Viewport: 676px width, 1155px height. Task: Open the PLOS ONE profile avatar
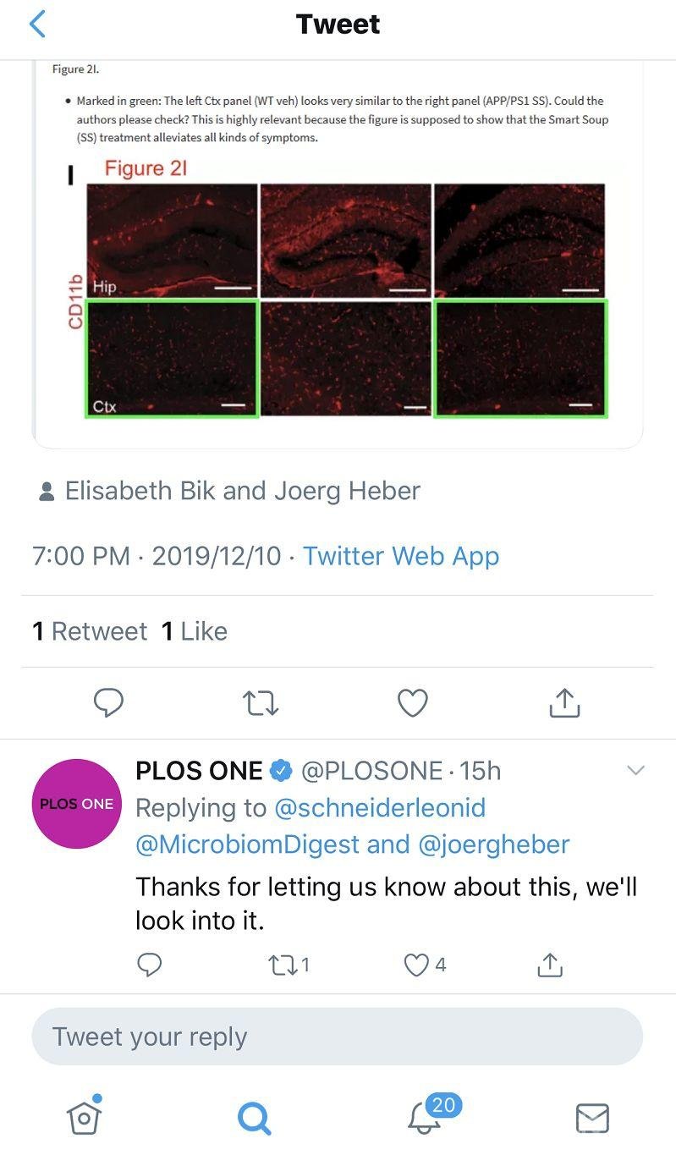coord(76,804)
